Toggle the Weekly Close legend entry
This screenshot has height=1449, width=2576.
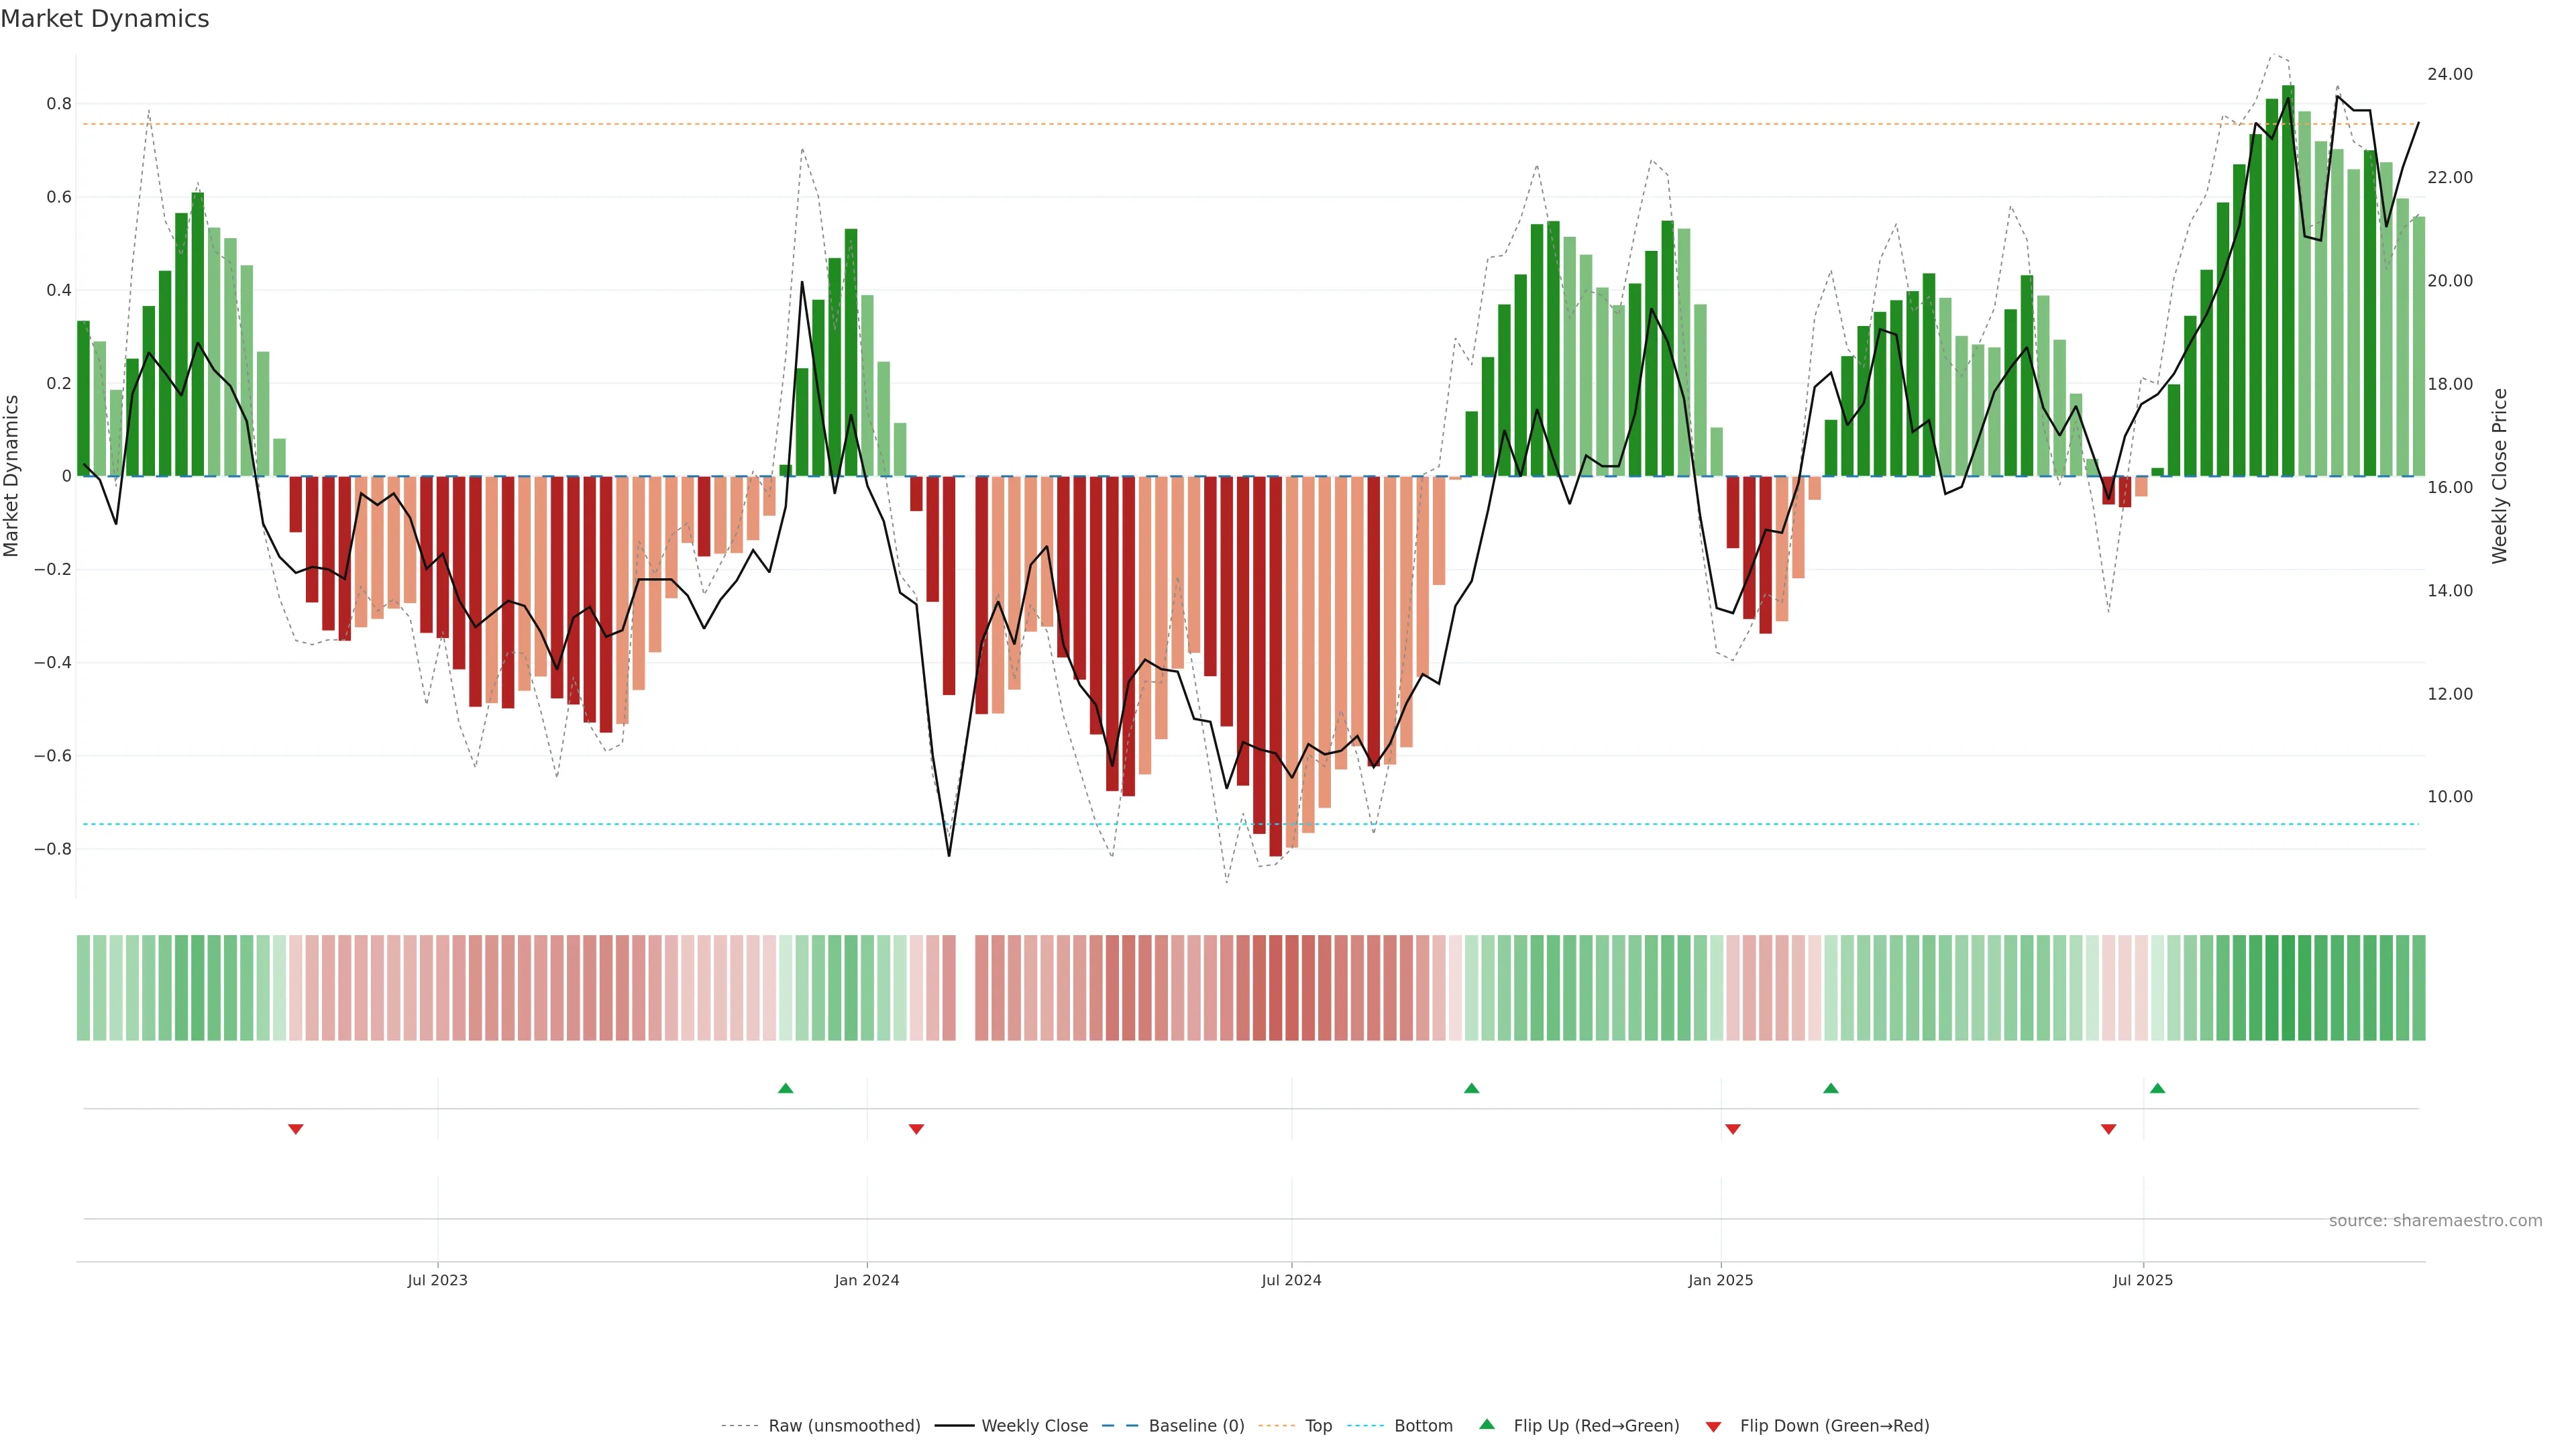point(1034,1426)
